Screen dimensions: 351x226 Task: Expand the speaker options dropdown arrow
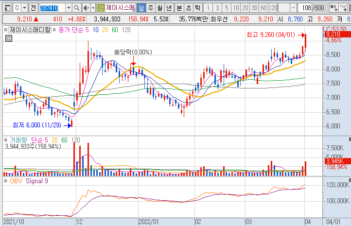pyautogui.click(x=93, y=8)
